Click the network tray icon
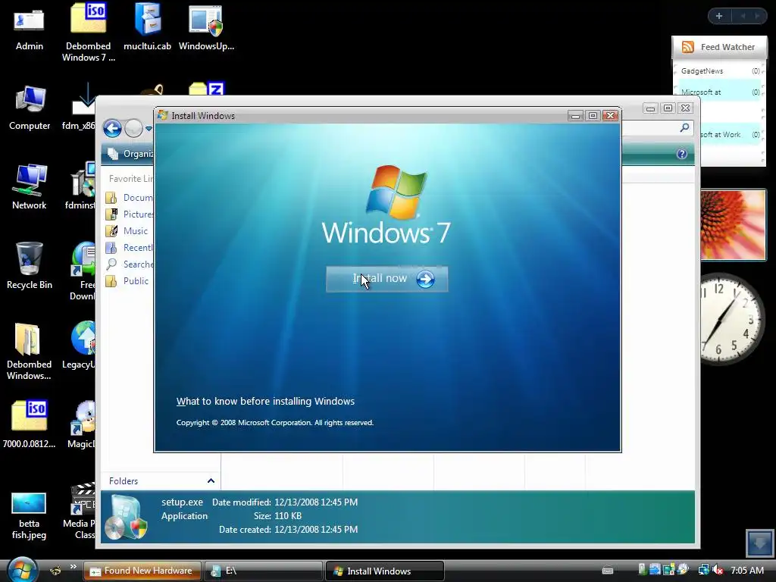Screen dimensions: 776x582 pos(703,570)
